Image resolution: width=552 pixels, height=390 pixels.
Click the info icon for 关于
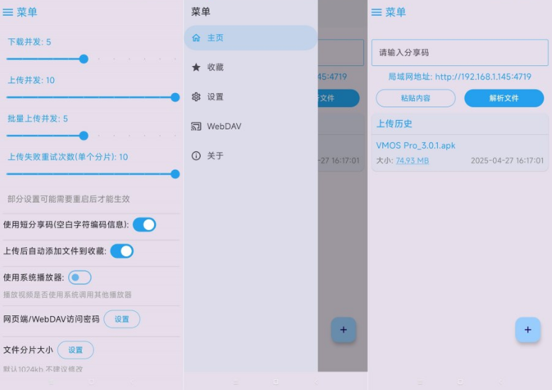coord(196,156)
